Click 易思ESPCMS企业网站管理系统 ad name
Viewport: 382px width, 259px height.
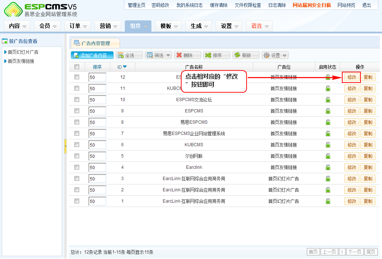[x=194, y=134]
